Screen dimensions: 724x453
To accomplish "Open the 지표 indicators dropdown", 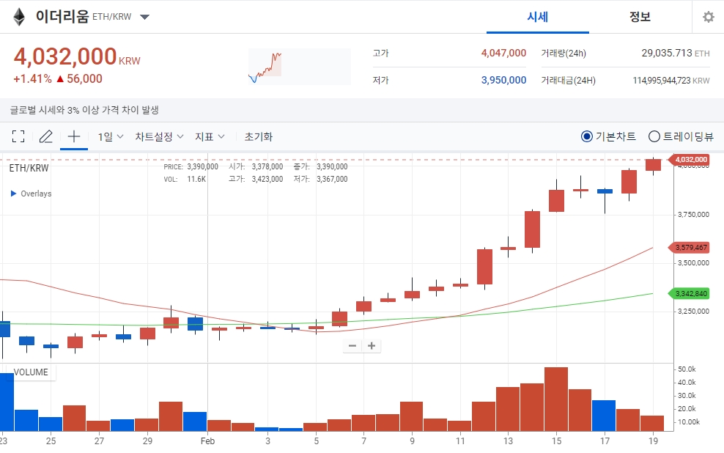I will coord(210,136).
